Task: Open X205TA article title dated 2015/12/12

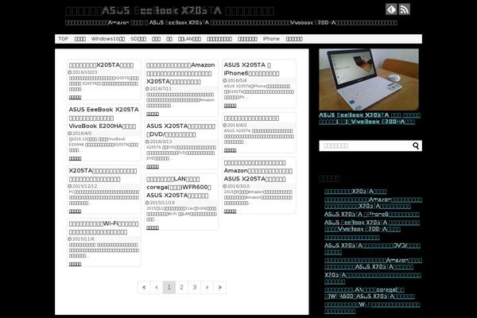Action: pos(103,175)
